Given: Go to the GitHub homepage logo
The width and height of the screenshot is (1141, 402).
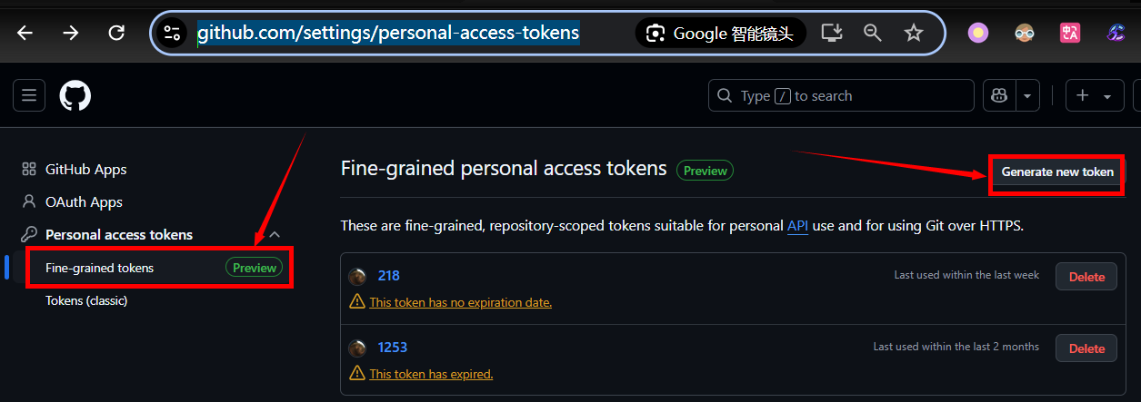Looking at the screenshot, I should coord(75,95).
